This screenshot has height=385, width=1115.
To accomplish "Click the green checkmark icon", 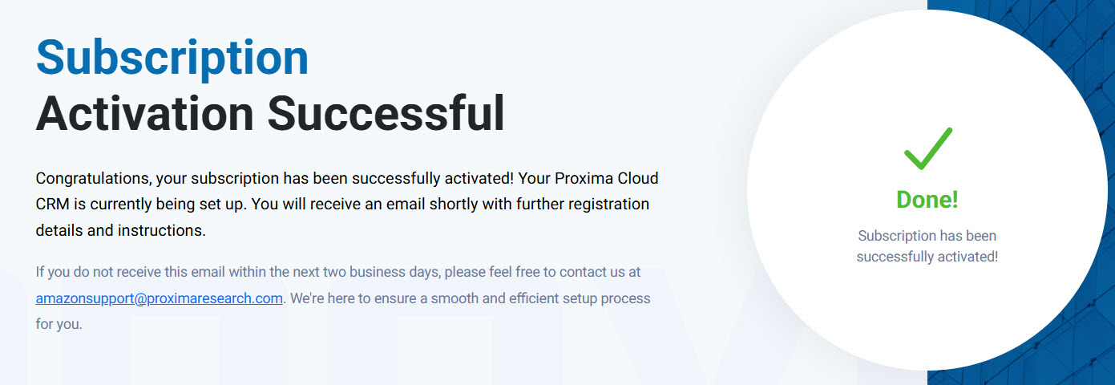I will click(x=927, y=148).
